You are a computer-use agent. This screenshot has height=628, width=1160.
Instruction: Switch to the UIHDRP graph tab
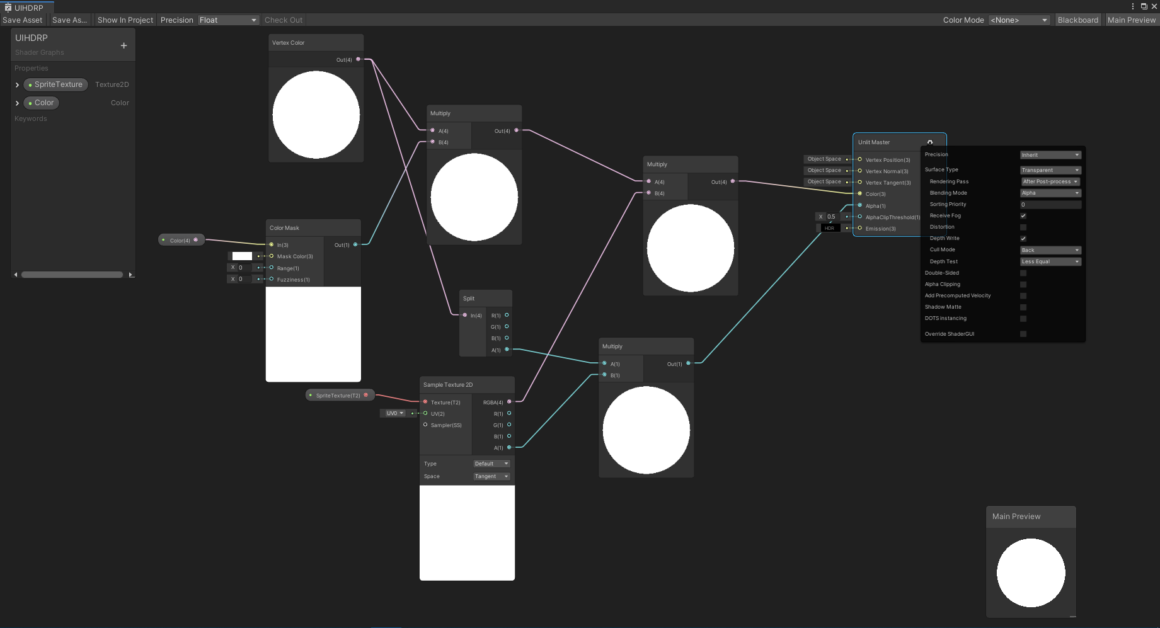pos(27,8)
